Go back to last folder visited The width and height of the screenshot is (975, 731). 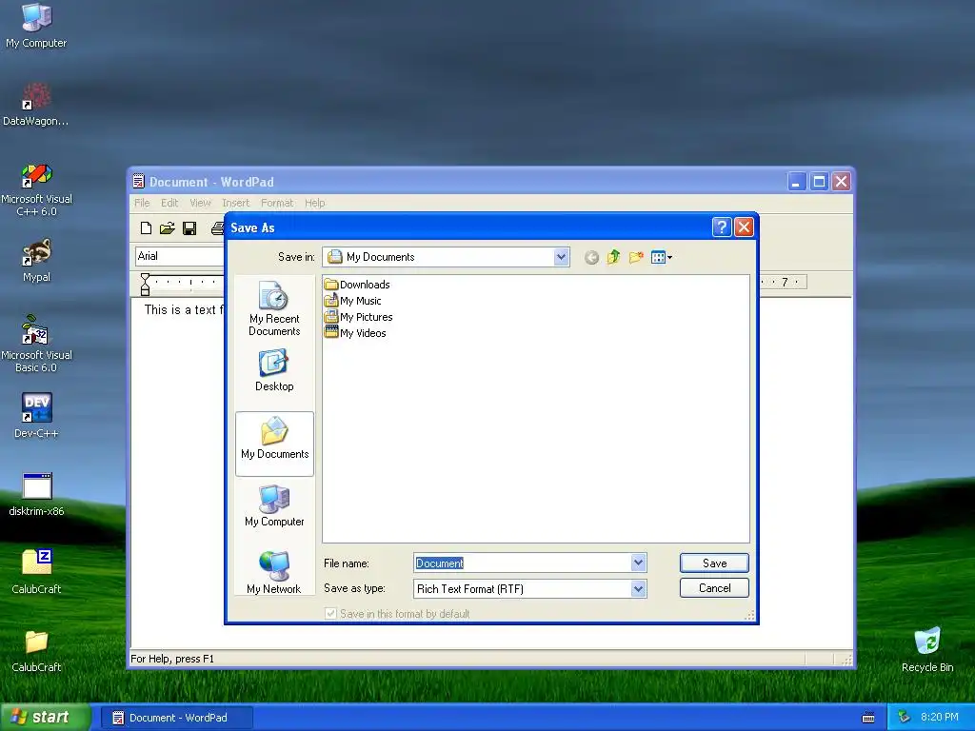591,257
